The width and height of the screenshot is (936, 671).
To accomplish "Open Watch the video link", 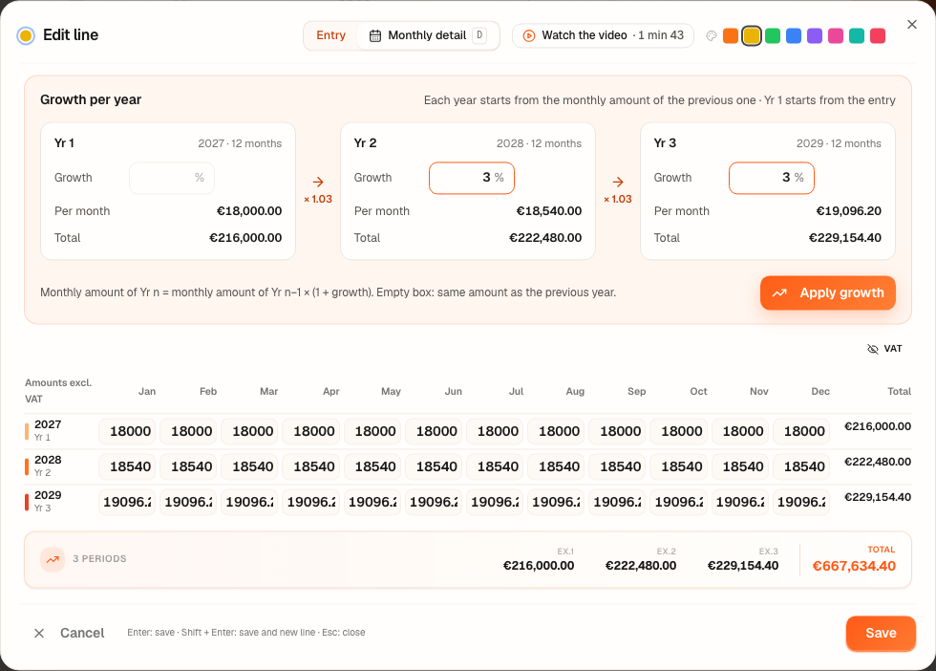I will (603, 36).
